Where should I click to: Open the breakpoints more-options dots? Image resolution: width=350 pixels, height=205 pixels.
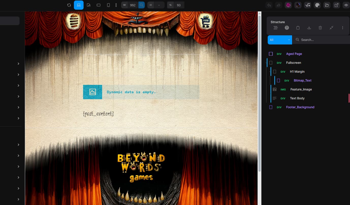coord(116,5)
